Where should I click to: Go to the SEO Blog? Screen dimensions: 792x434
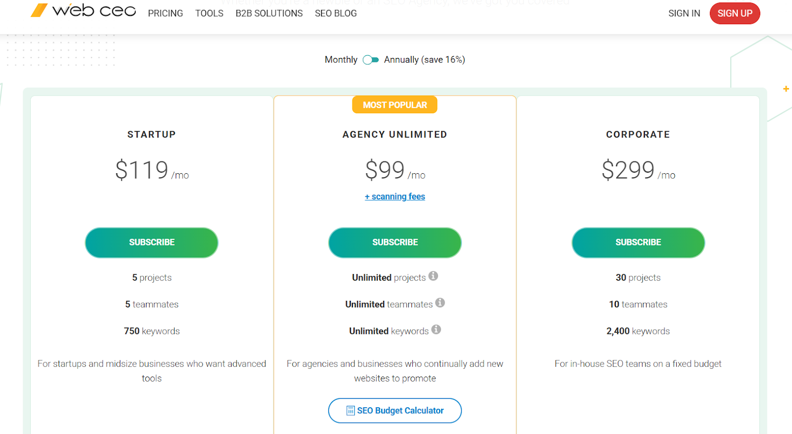(x=336, y=13)
